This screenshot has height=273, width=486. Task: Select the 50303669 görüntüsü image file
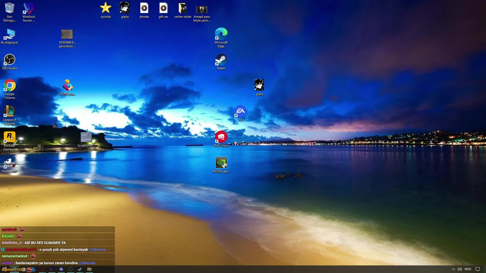tap(67, 38)
